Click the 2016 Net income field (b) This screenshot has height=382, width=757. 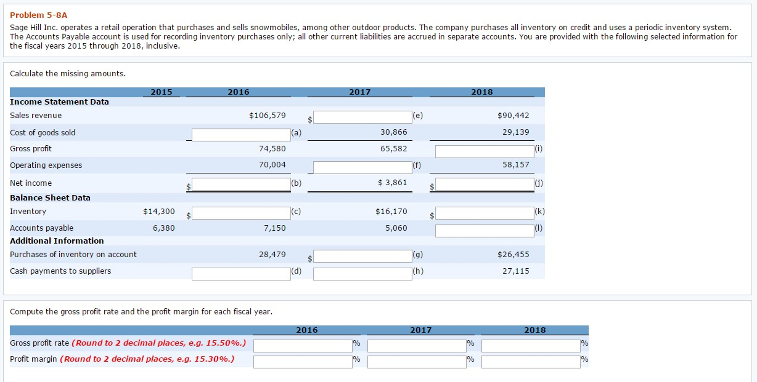(x=241, y=184)
